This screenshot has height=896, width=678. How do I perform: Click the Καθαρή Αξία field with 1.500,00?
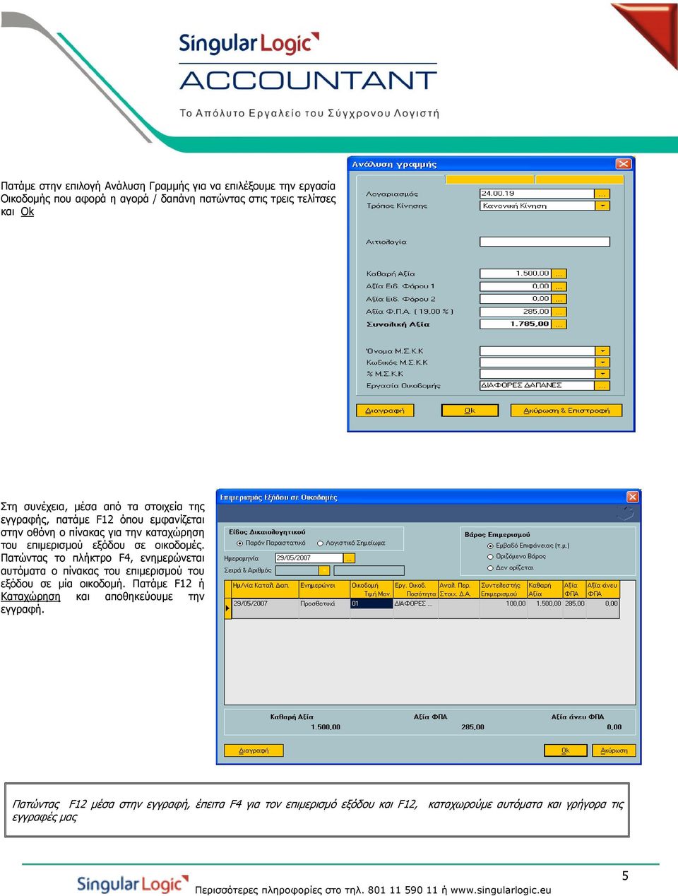(x=516, y=273)
